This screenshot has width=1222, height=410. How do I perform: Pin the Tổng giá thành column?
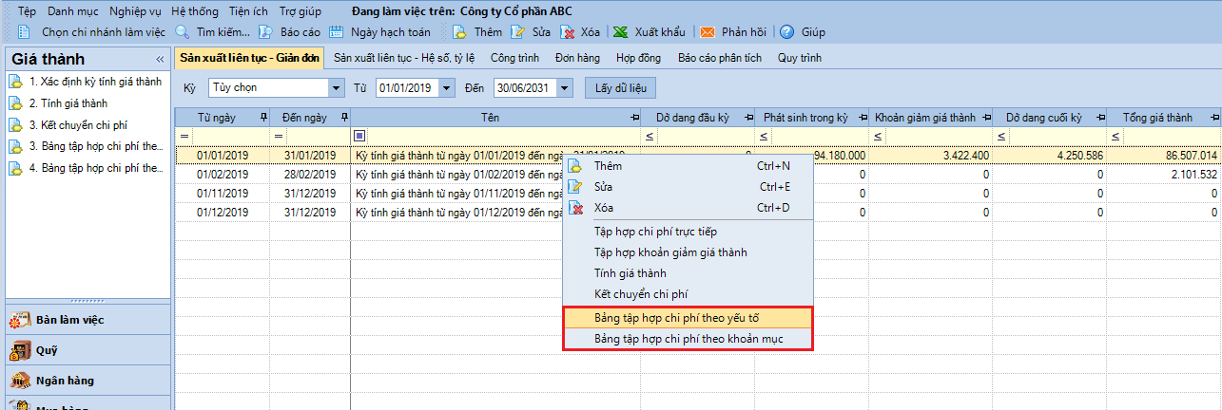coord(1215,118)
